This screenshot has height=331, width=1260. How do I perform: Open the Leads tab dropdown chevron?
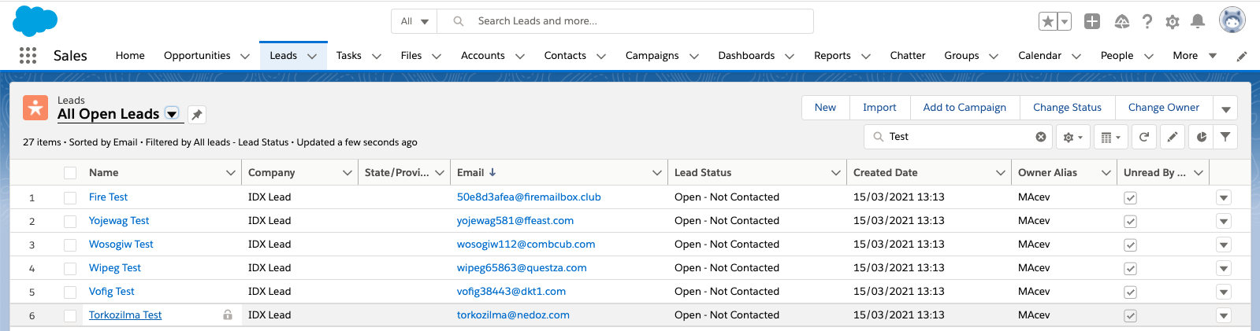[312, 56]
